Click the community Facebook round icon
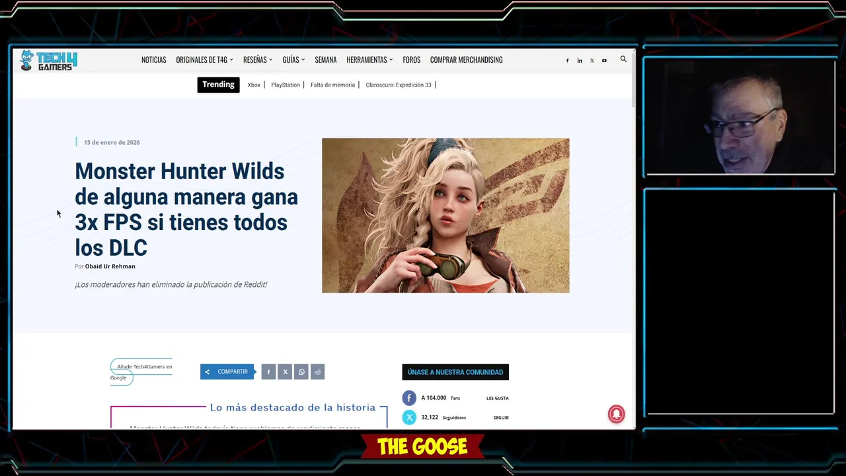The image size is (846, 476). (x=409, y=398)
